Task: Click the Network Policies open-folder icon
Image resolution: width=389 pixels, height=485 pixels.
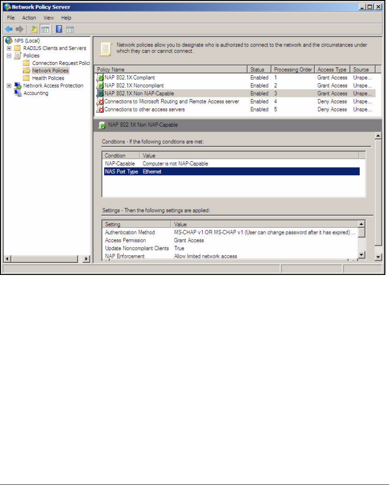Action: click(27, 70)
